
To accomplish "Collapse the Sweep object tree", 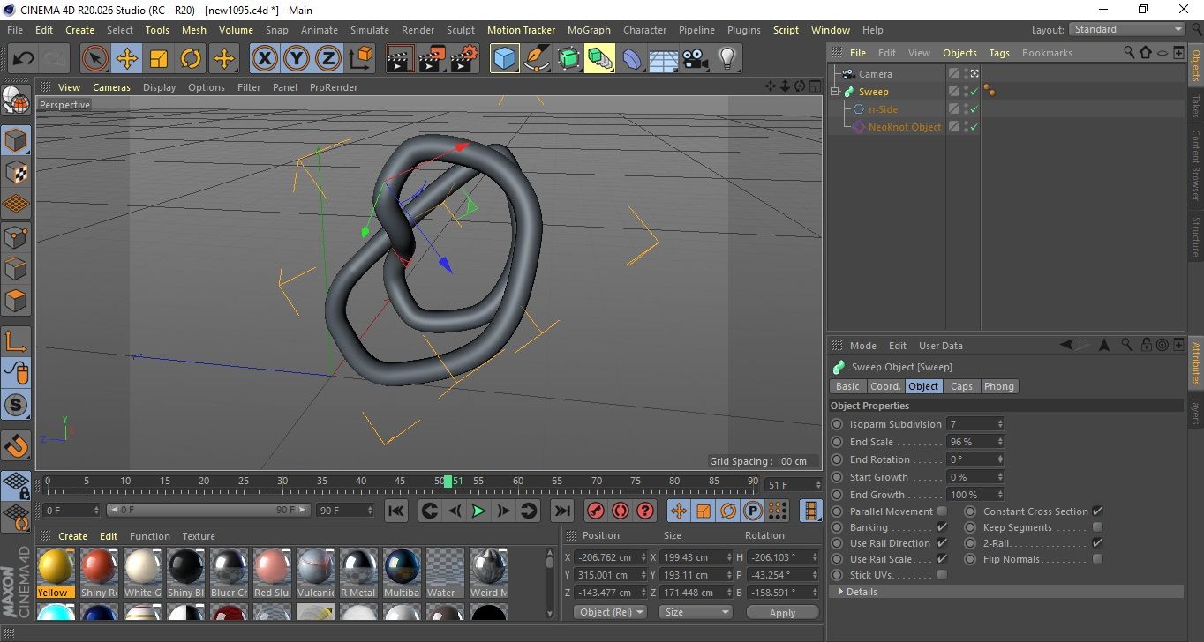I will pos(836,92).
